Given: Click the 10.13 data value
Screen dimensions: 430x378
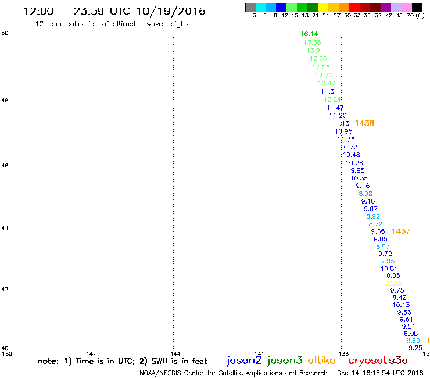Looking at the screenshot, I should click(401, 305).
